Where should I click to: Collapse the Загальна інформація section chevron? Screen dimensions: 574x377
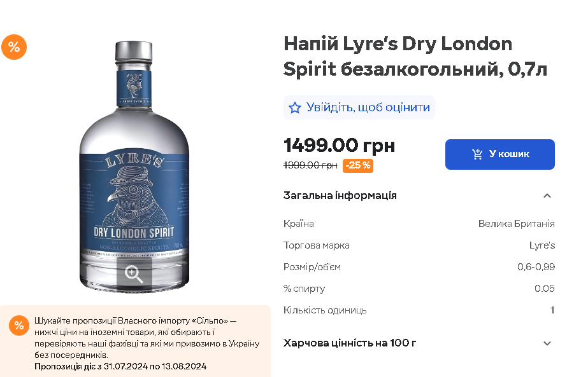(547, 196)
